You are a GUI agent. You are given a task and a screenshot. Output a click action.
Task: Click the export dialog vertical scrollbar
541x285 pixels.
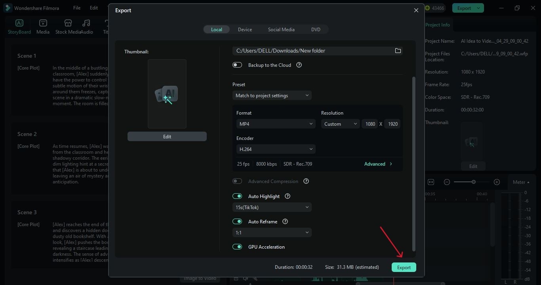coord(414,164)
